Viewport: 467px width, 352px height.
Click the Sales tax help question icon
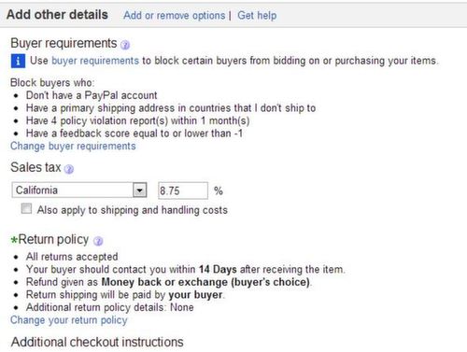[x=69, y=169]
